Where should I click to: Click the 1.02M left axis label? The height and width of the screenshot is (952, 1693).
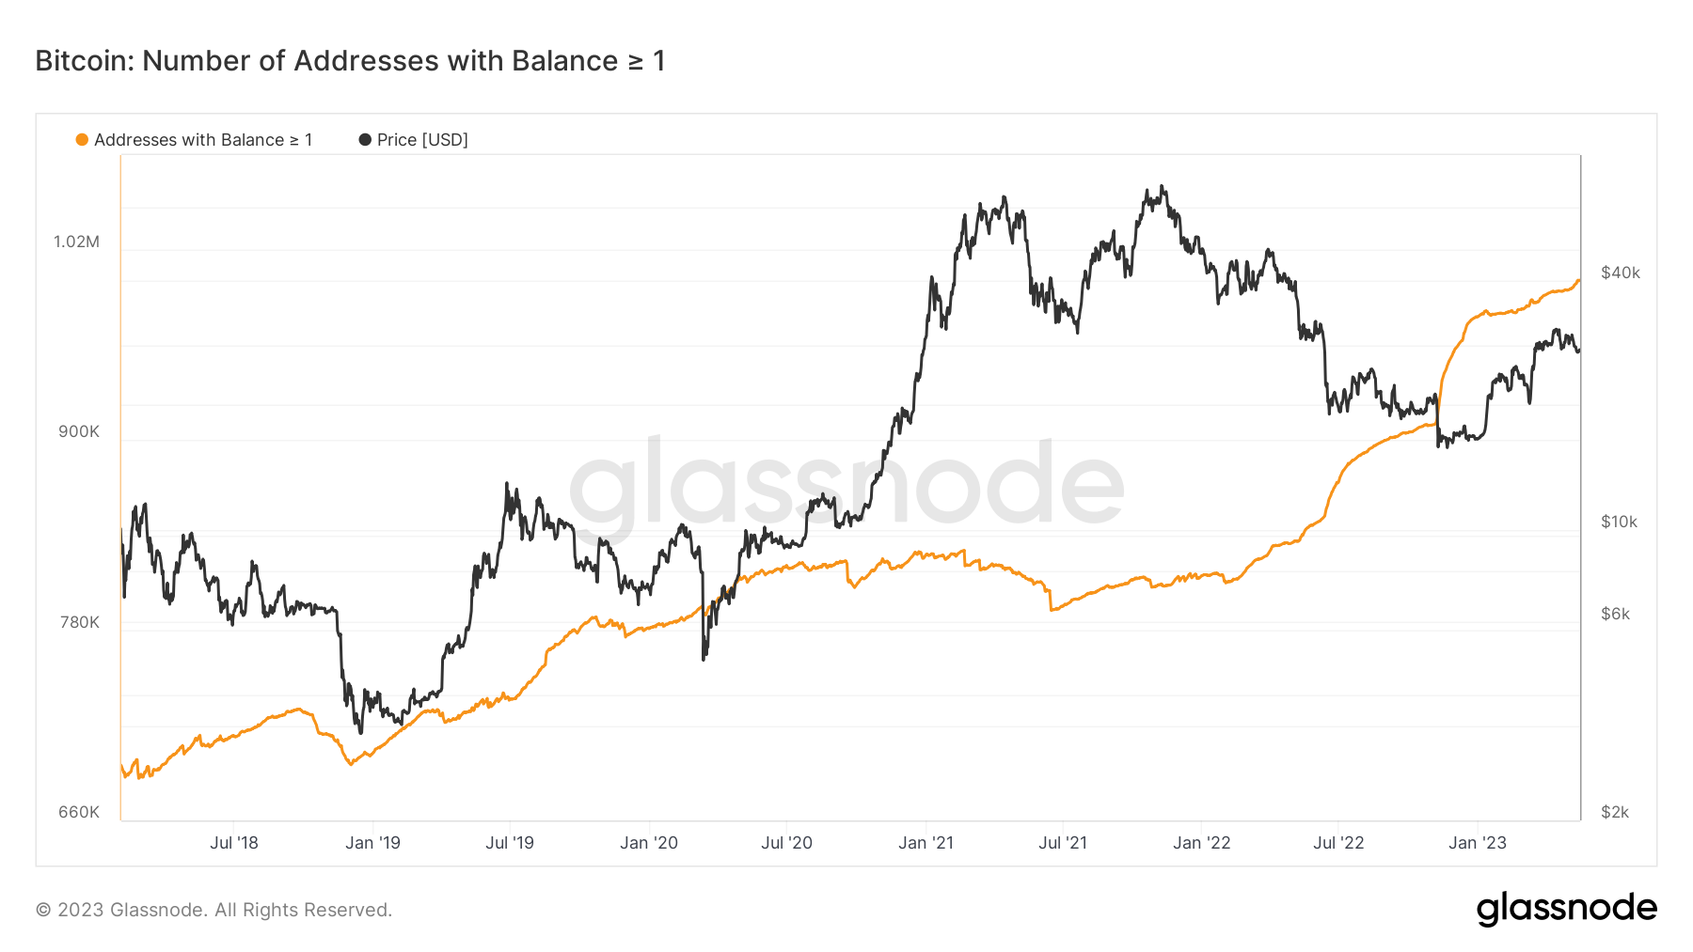(x=76, y=242)
